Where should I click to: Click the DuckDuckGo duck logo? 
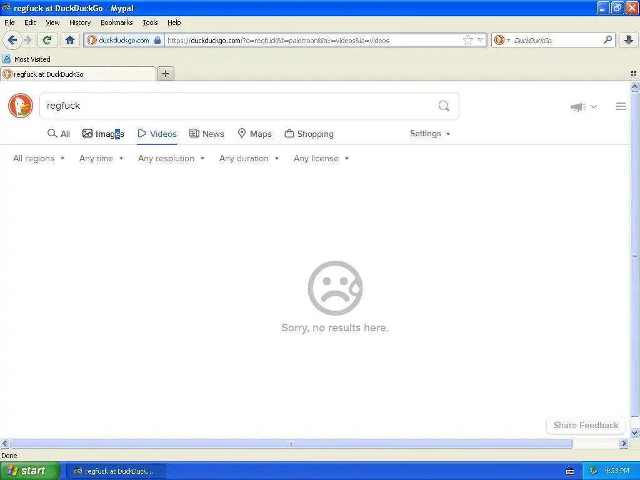pyautogui.click(x=21, y=106)
